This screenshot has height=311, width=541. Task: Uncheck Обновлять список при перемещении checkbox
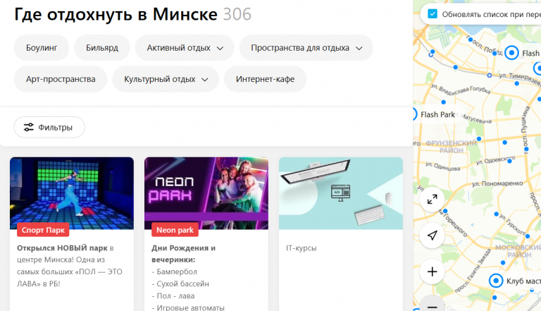[433, 14]
